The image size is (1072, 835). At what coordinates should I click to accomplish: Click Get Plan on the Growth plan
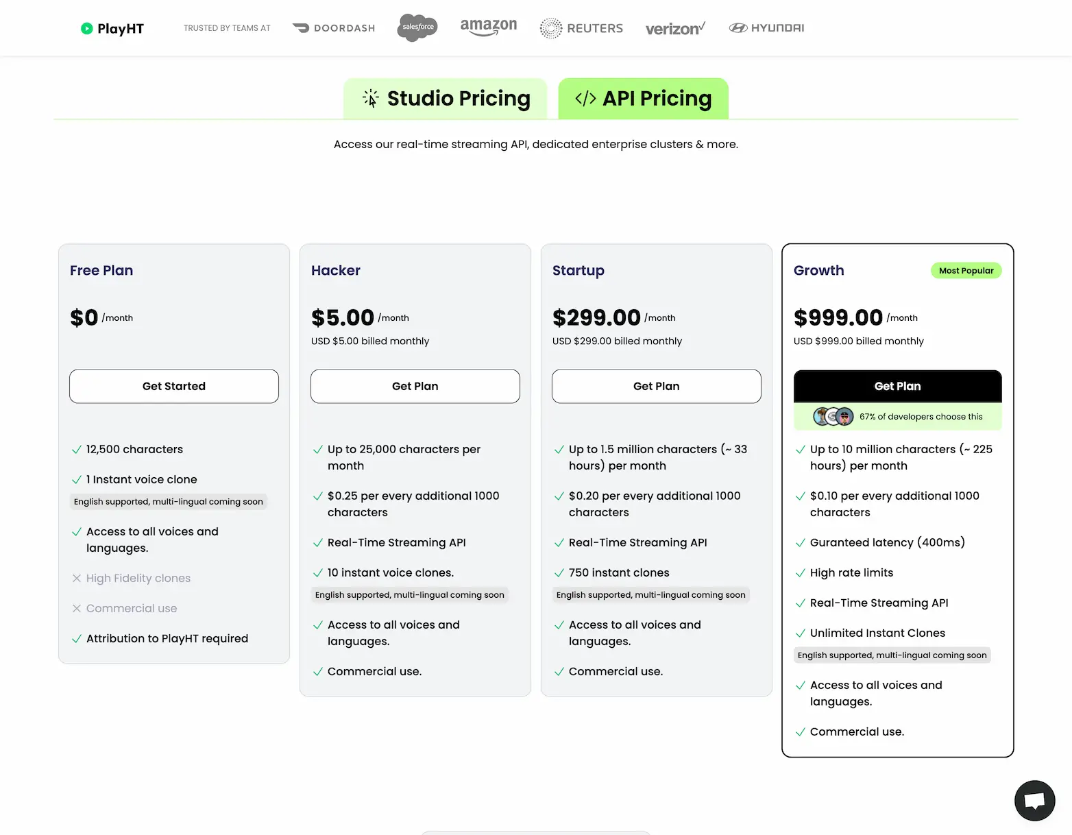[x=897, y=386]
